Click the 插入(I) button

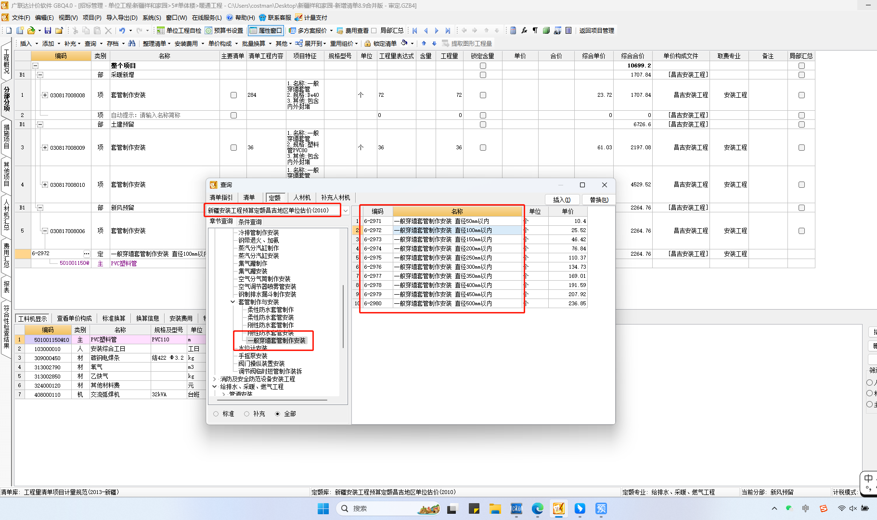pyautogui.click(x=562, y=200)
